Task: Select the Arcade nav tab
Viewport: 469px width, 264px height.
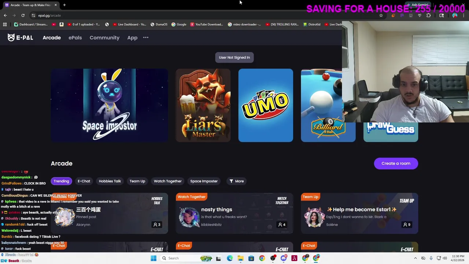Action: tap(52, 37)
